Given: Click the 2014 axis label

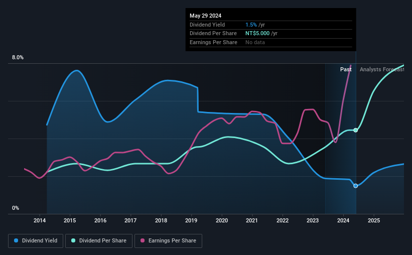Looking at the screenshot, I should pyautogui.click(x=40, y=220).
